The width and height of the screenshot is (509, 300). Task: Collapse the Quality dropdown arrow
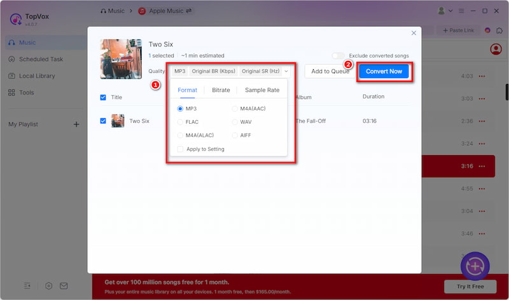click(286, 72)
